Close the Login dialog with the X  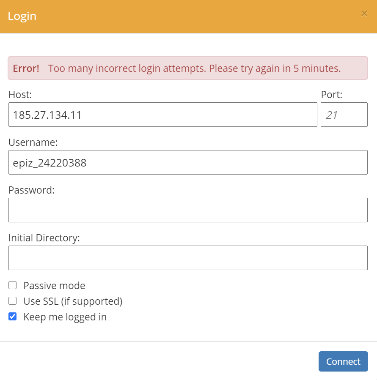[364, 14]
